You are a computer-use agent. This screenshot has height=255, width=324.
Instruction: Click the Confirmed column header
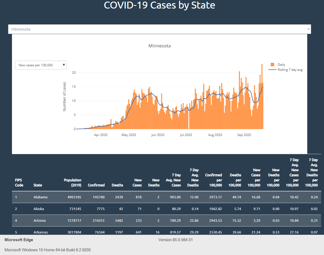tap(96, 185)
